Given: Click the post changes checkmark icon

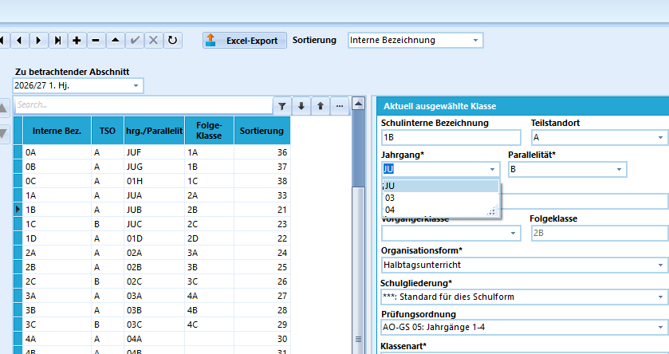Looking at the screenshot, I should coord(135,41).
